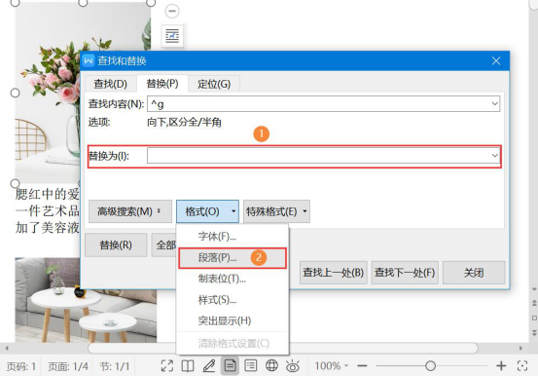This screenshot has width=538, height=376.
Task: Open the 特殊格式(E) dropdown
Action: tap(276, 211)
